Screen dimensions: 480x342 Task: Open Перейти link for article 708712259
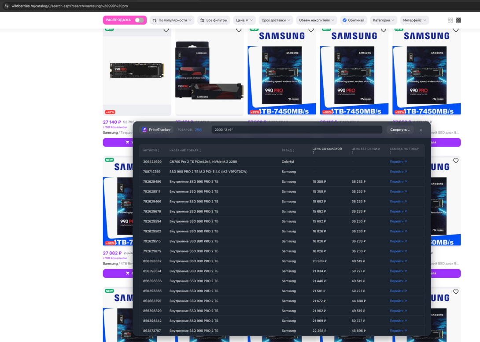398,172
